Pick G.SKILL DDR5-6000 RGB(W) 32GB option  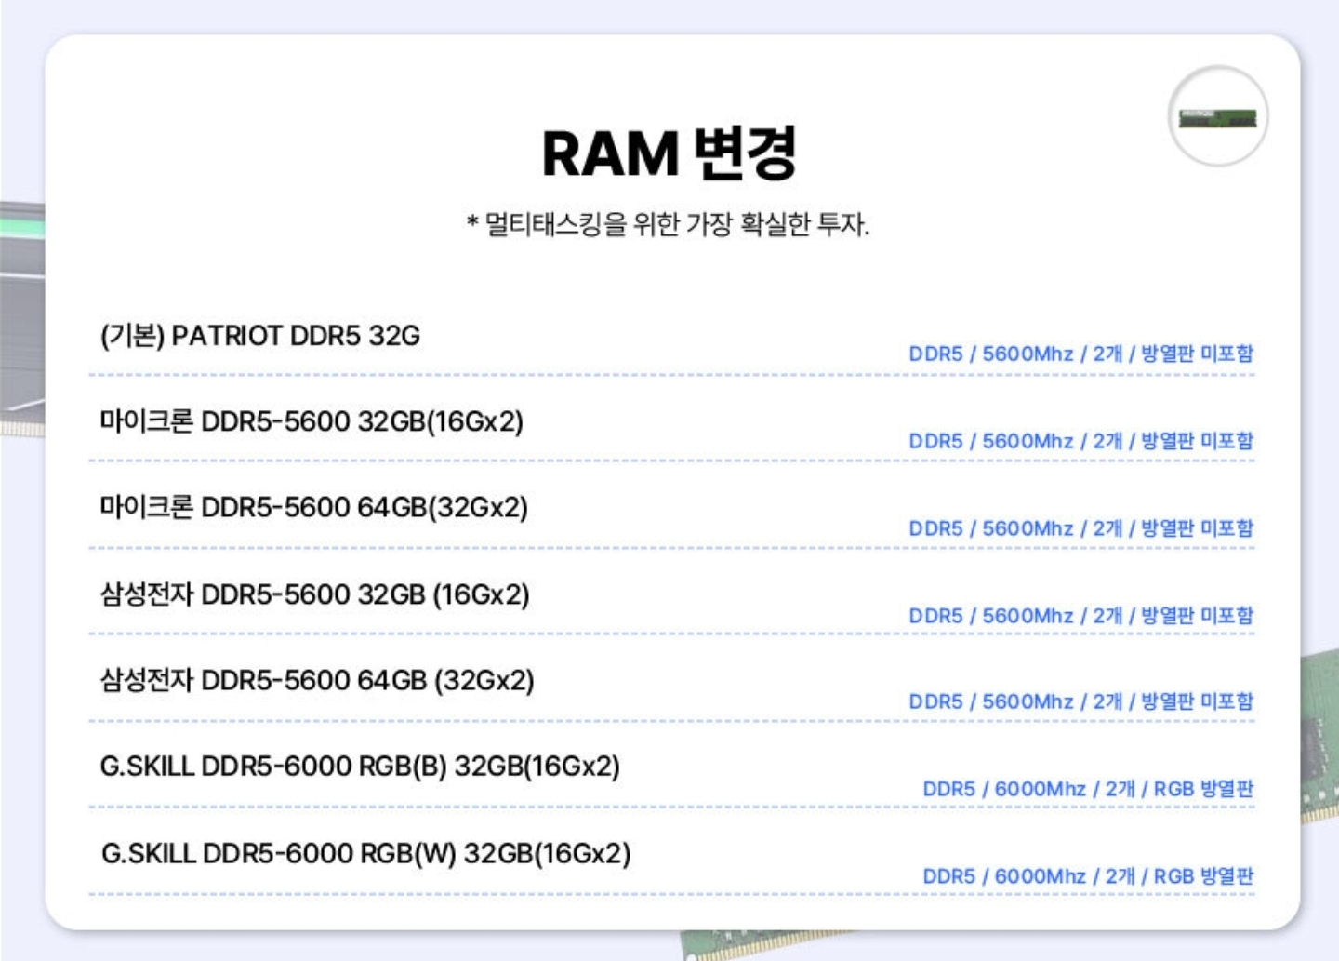coord(365,853)
